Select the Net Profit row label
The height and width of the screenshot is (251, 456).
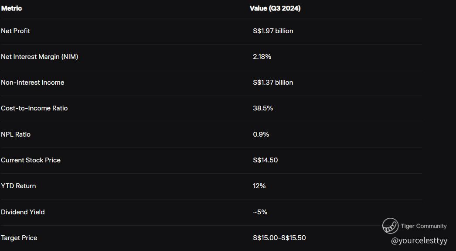point(15,31)
